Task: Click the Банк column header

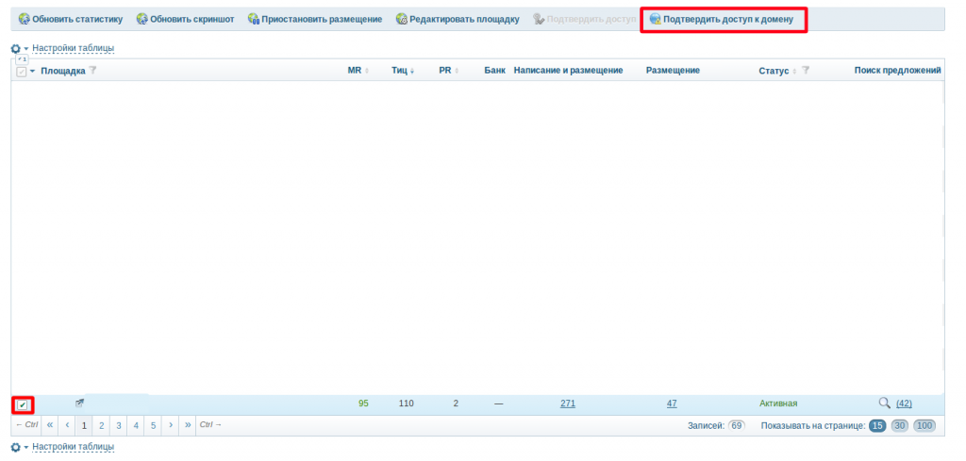Action: [494, 71]
